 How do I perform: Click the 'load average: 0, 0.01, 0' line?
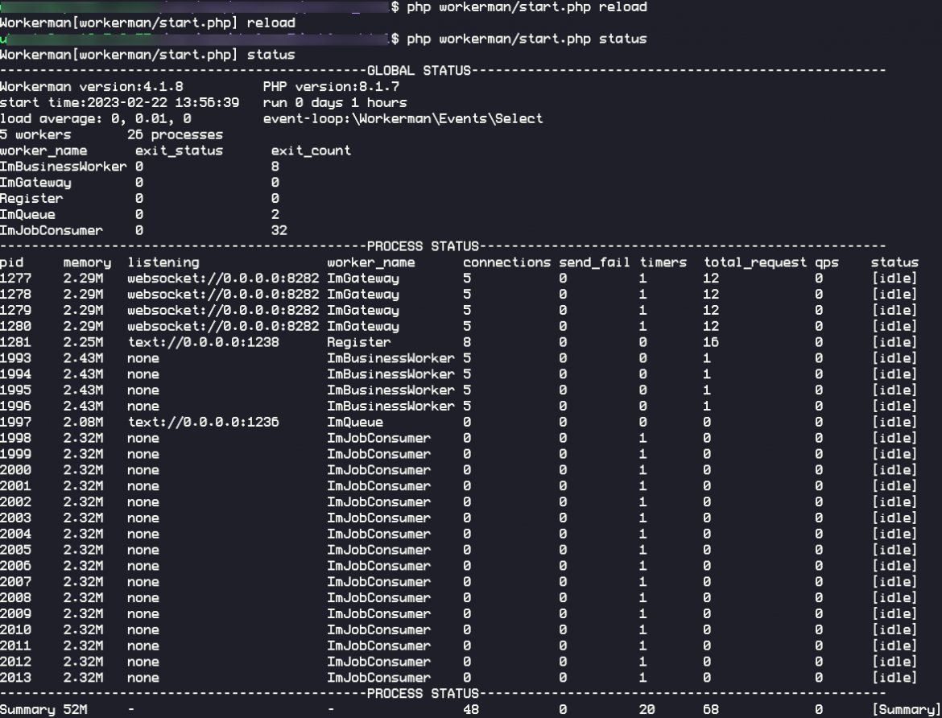(x=96, y=118)
